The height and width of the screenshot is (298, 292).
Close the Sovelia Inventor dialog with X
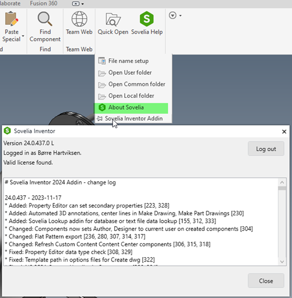[x=284, y=132]
